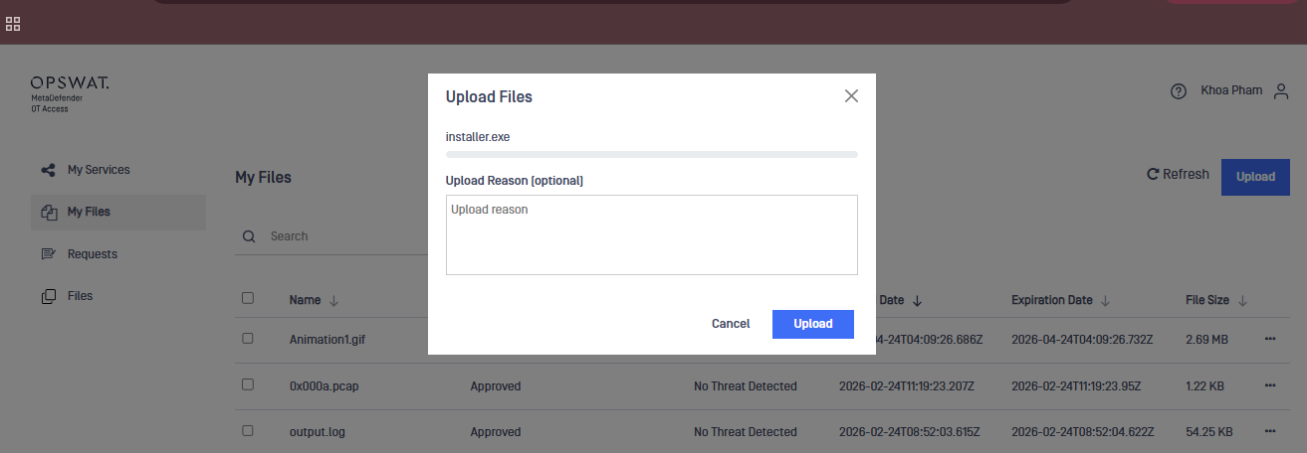Click the Requests sidebar icon
The width and height of the screenshot is (1307, 453).
(48, 254)
